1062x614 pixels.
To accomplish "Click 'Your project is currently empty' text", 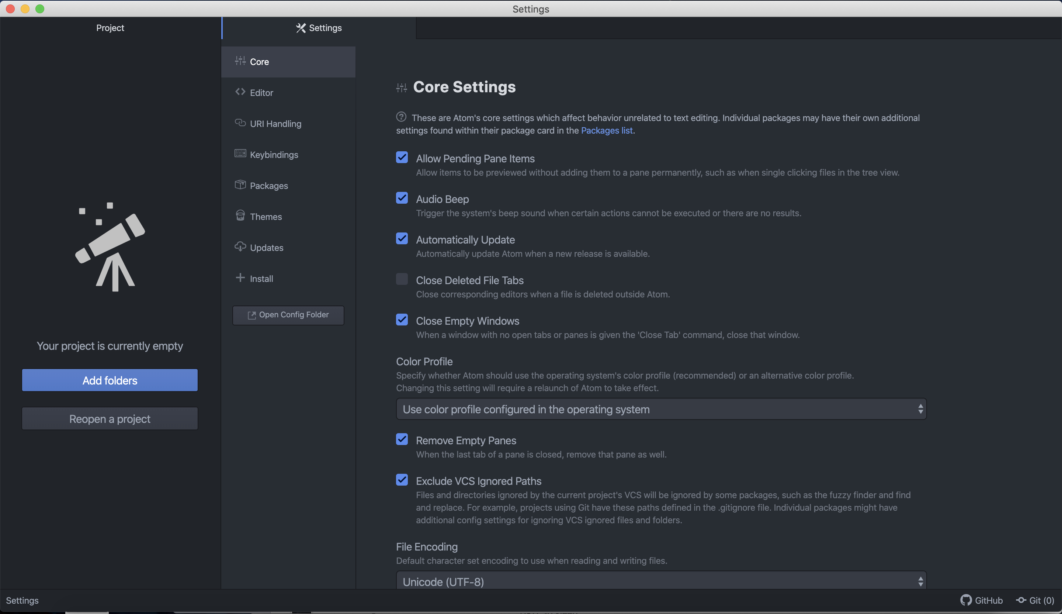I will tap(110, 346).
